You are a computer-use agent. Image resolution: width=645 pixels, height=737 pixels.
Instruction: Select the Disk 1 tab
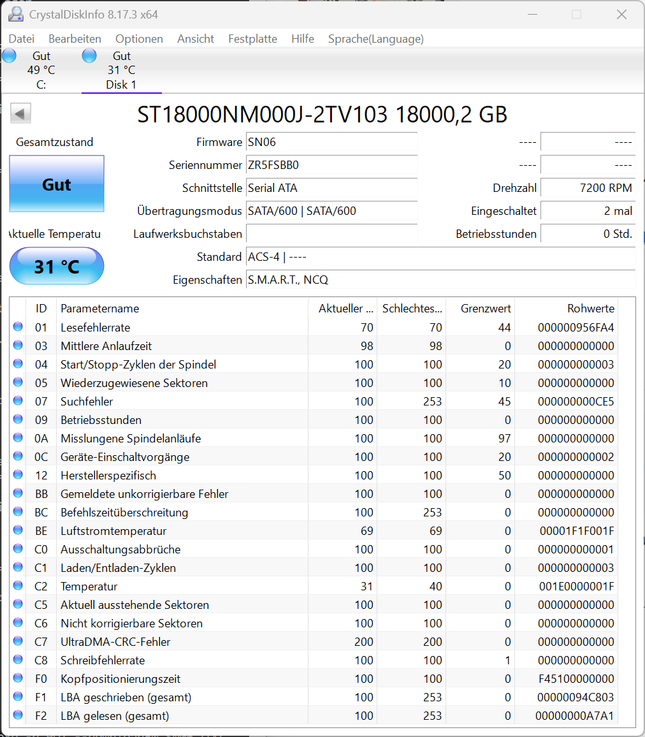[121, 70]
